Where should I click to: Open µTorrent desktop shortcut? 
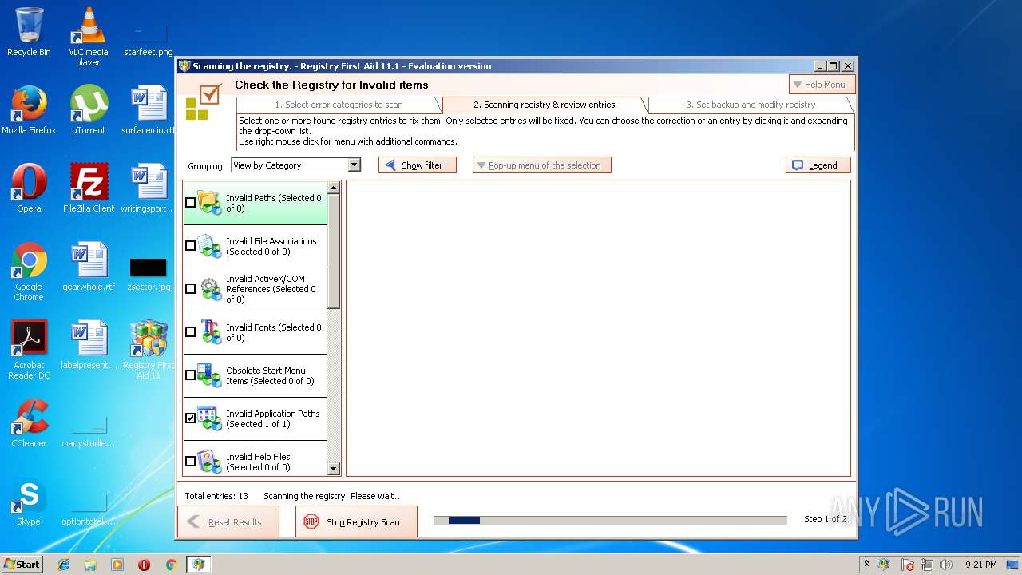88,110
